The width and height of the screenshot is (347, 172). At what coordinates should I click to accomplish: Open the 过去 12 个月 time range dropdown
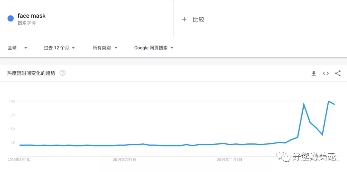tap(59, 48)
